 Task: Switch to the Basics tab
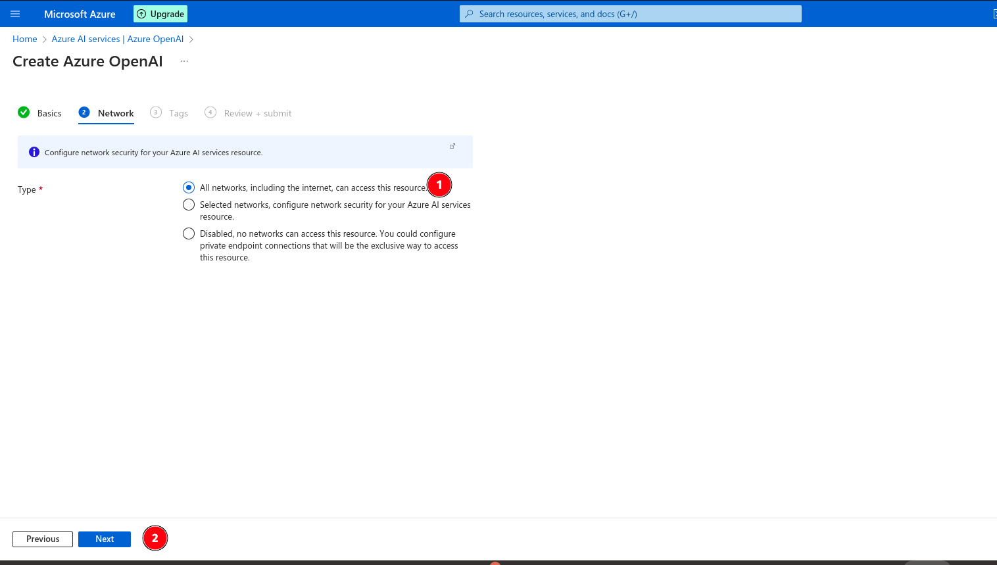(40, 113)
